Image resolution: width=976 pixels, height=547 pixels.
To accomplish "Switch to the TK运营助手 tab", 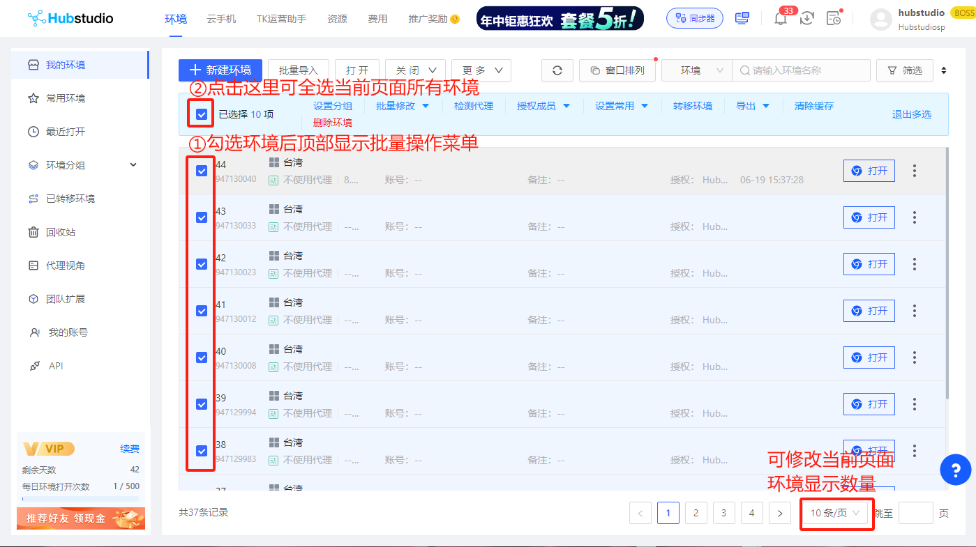I will (x=281, y=19).
